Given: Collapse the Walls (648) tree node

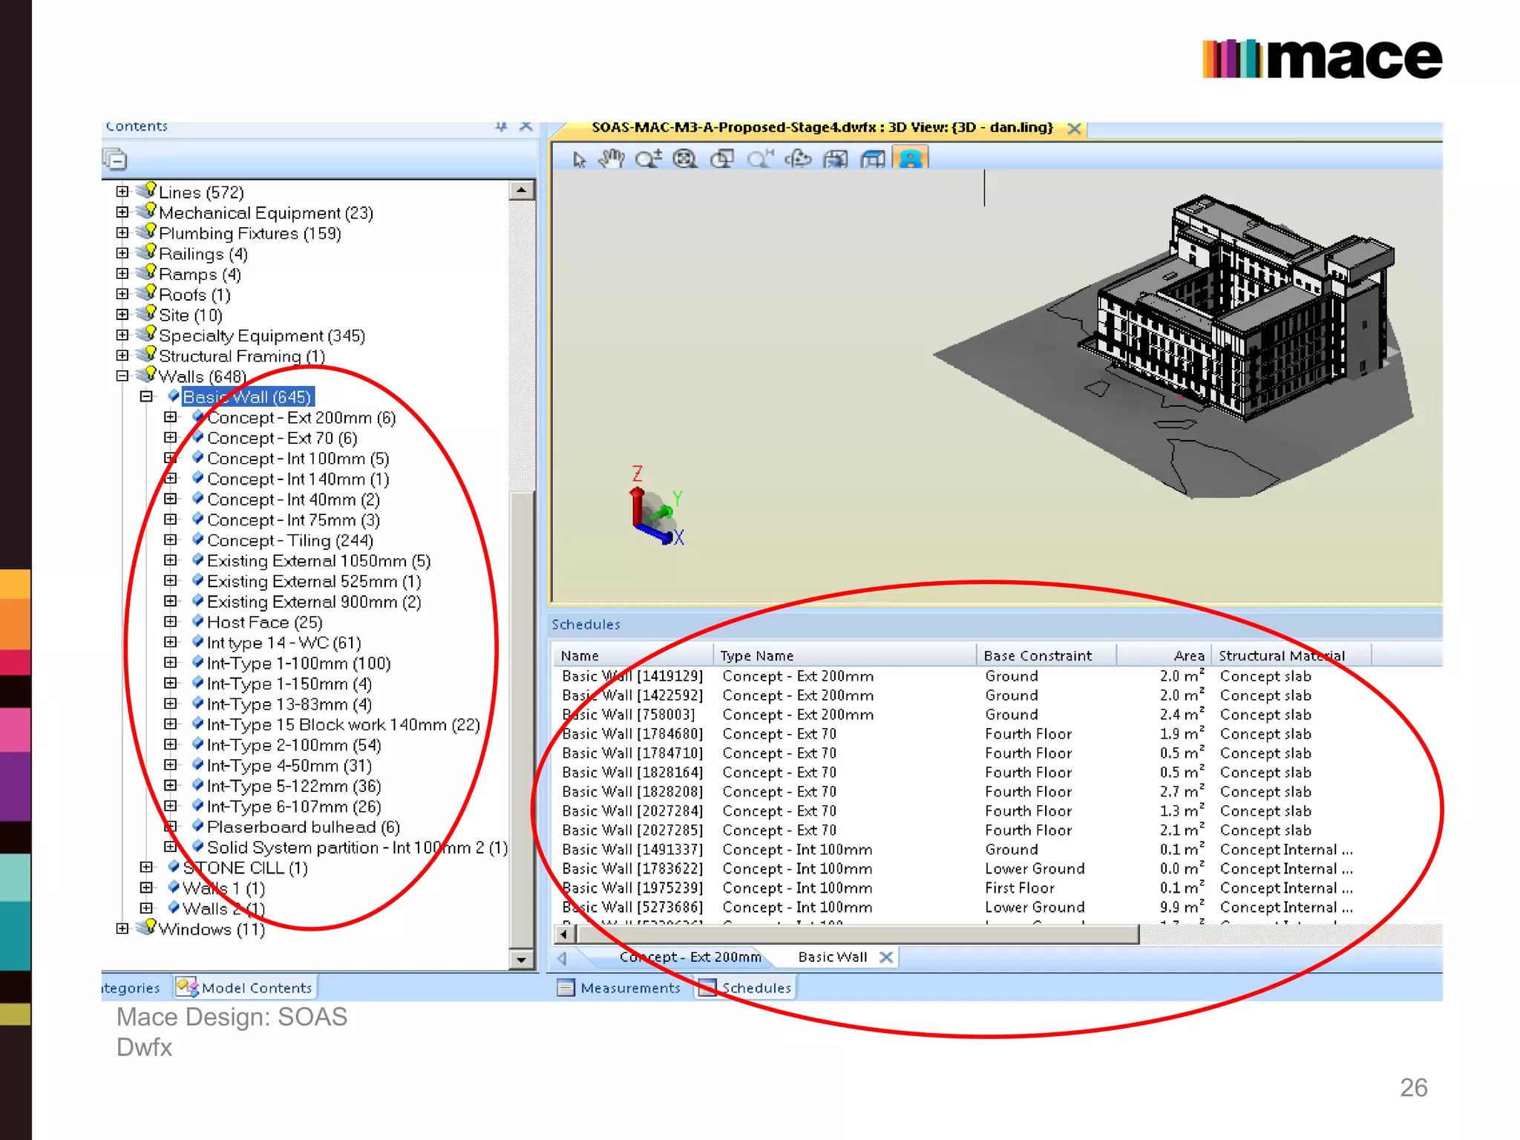Looking at the screenshot, I should coord(122,376).
